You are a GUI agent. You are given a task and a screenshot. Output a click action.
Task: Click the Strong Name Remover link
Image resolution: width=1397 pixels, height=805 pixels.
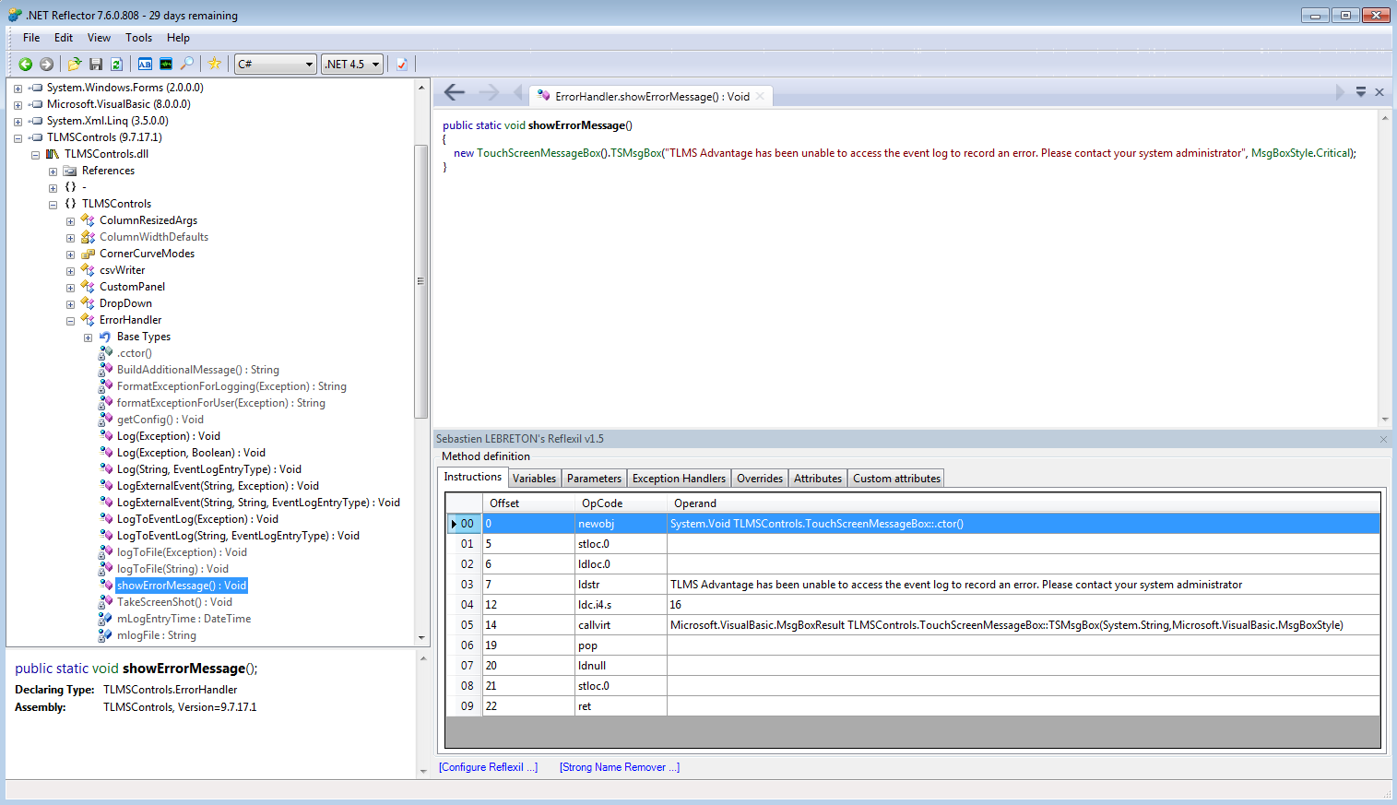pyautogui.click(x=619, y=767)
